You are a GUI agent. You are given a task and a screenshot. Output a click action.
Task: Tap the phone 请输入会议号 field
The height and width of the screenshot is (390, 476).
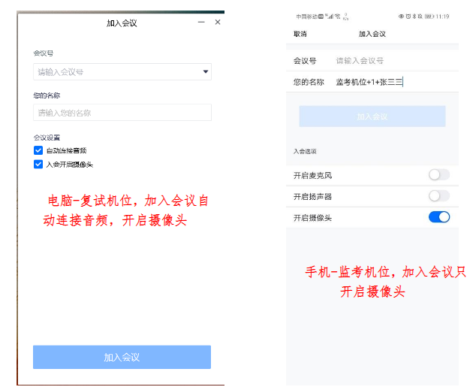383,61
